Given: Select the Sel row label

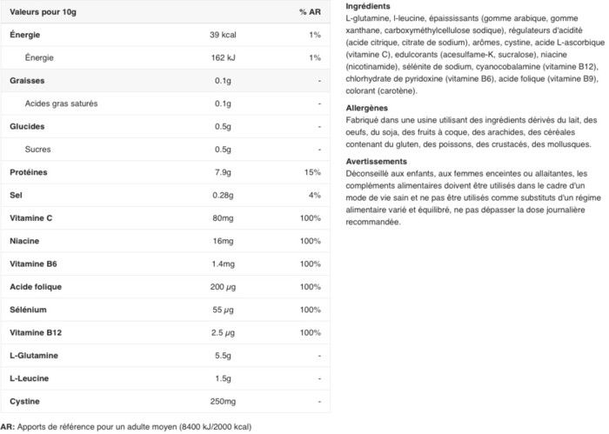Looking at the screenshot, I should [x=17, y=195].
